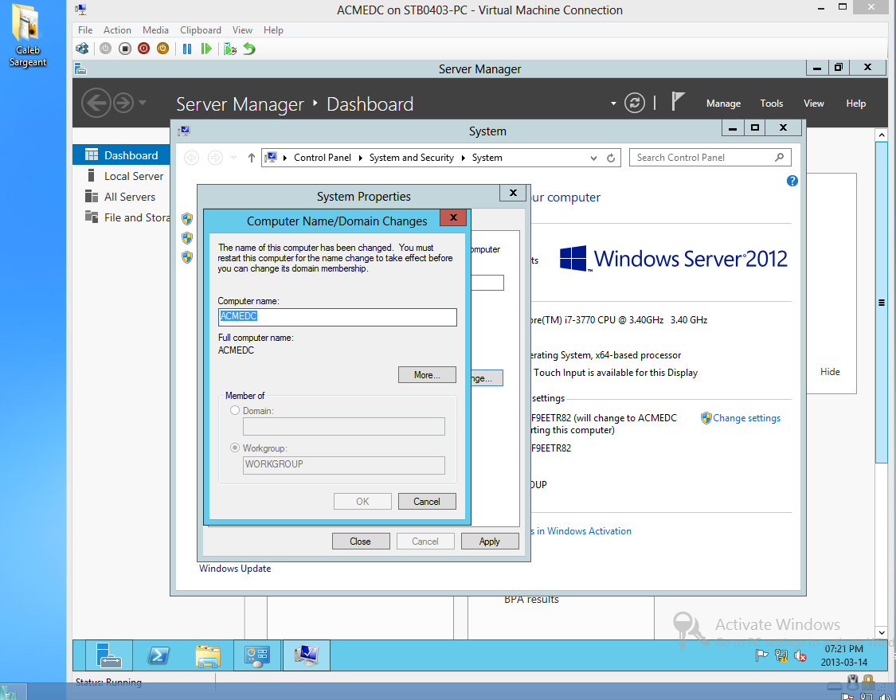Expand arrow after System and Security breadcrumb
Image resolution: width=896 pixels, height=700 pixels.
[x=464, y=158]
